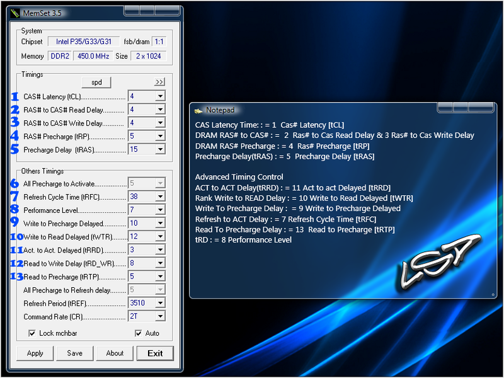Click the 'All Precharge to Activate' label
The width and height of the screenshot is (504, 378).
tap(59, 184)
